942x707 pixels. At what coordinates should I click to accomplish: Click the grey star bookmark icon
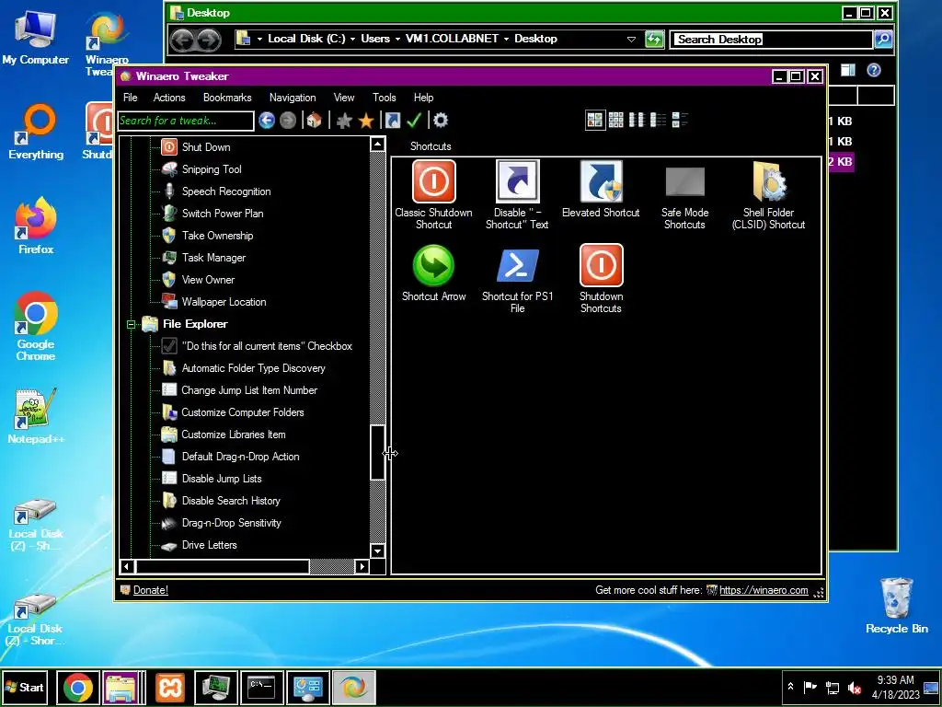coord(344,121)
